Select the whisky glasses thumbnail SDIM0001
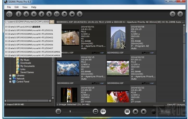 70,38
